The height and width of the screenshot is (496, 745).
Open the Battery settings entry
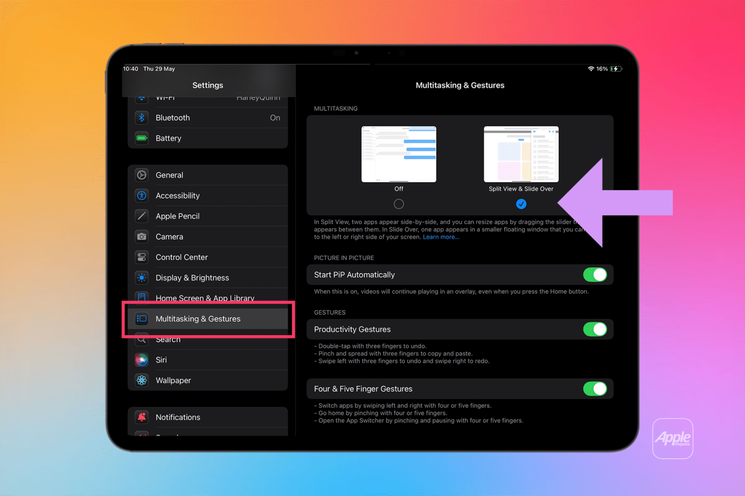(168, 138)
